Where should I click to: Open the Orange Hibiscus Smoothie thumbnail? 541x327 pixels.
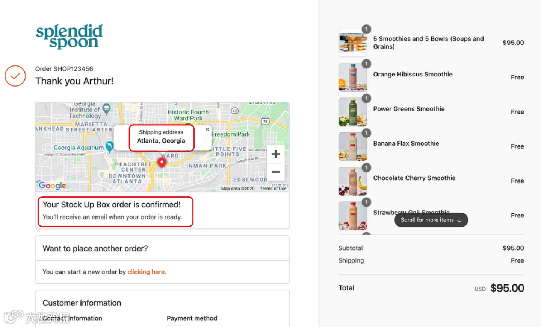tap(352, 77)
